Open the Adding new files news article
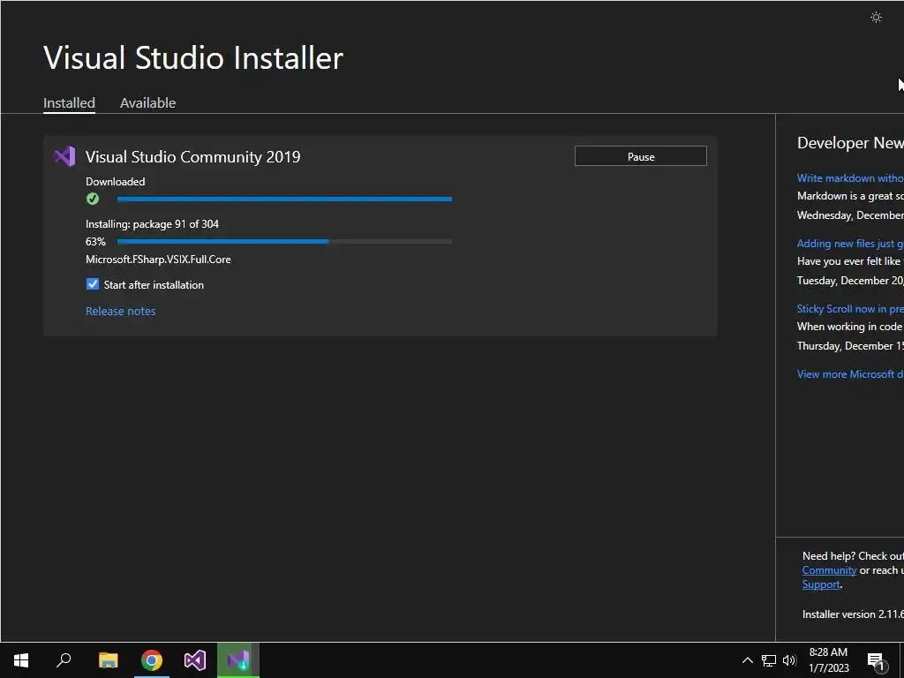Viewport: 904px width, 678px height. point(850,244)
